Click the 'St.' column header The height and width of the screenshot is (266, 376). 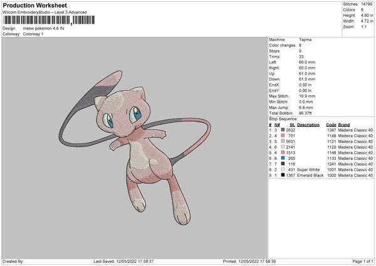coord(292,125)
